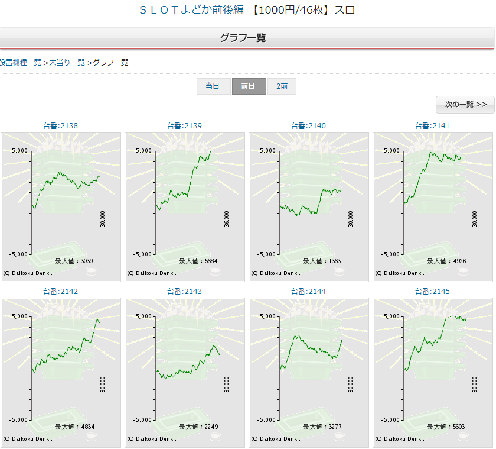Select the graph with 最大値 1363
Viewport: 496px width, 449px height.
coord(309,206)
